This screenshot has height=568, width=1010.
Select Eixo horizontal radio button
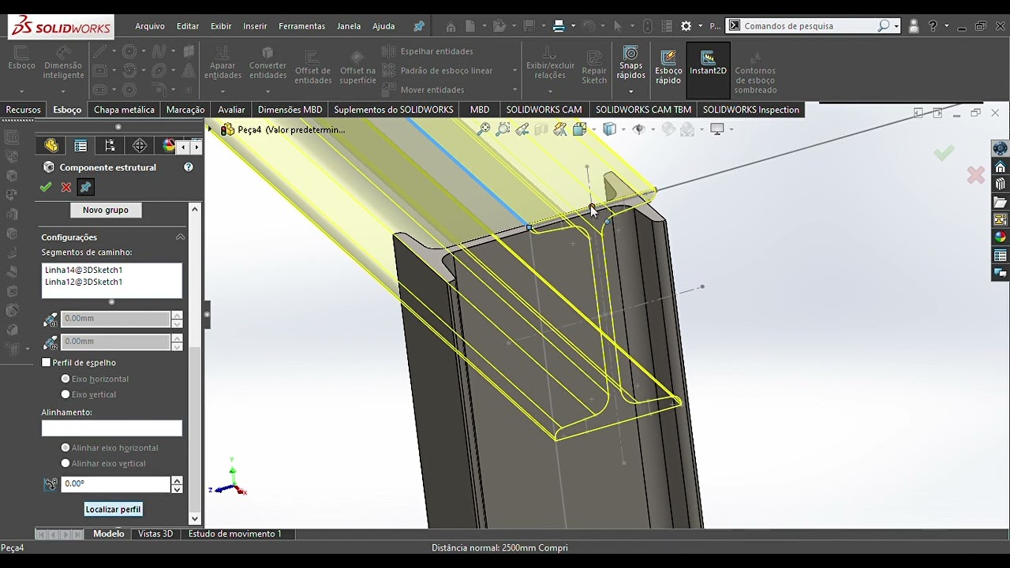pyautogui.click(x=65, y=379)
